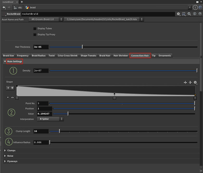Click the back navigation arrow

(4, 8)
